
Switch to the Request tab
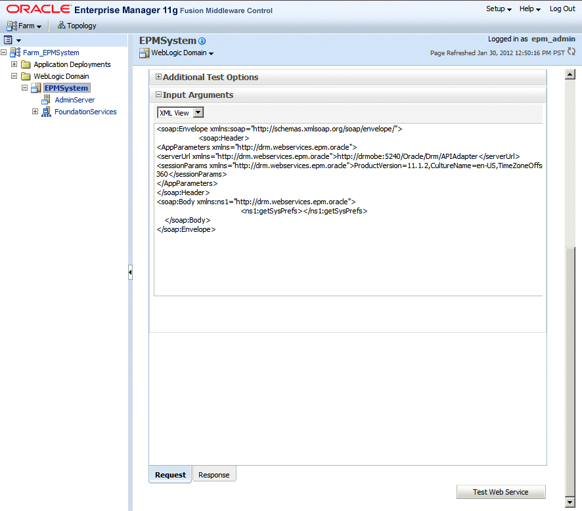(x=170, y=475)
